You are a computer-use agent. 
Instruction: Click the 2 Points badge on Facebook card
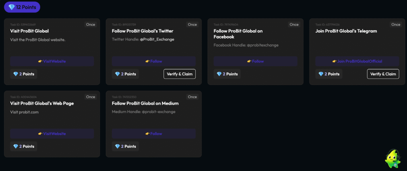click(227, 74)
